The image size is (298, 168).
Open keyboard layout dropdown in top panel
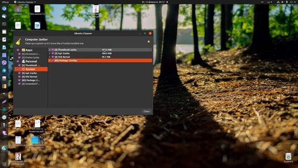coord(270,2)
